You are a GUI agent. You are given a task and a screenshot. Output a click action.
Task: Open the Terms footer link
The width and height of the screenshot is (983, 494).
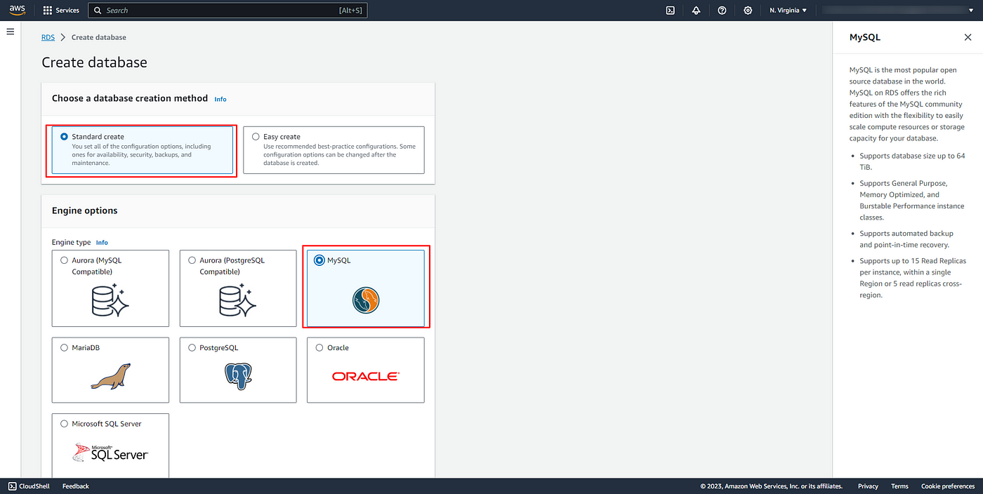tap(899, 486)
